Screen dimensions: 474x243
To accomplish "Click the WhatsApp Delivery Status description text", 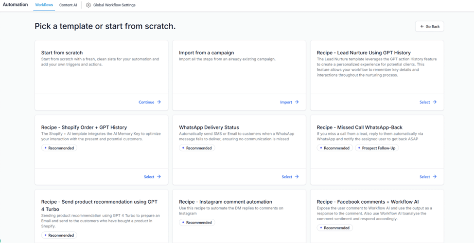I will coord(237,136).
